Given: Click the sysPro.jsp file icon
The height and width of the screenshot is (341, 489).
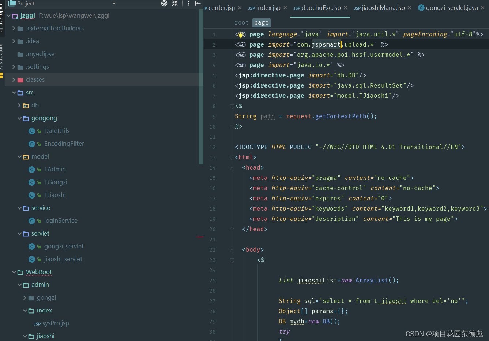Looking at the screenshot, I should click(37, 324).
